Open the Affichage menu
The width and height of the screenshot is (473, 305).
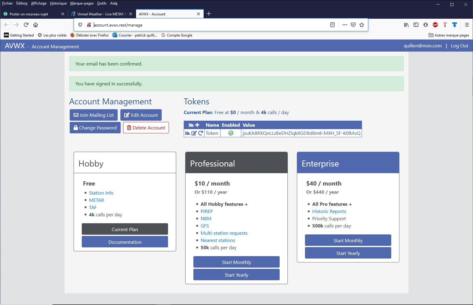(39, 3)
